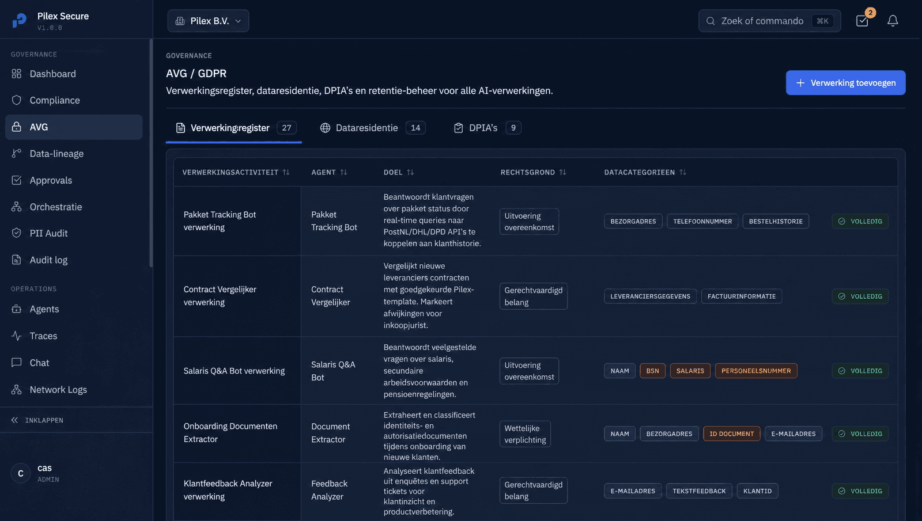Select AVG in the sidebar
The image size is (922, 521).
pyautogui.click(x=74, y=127)
